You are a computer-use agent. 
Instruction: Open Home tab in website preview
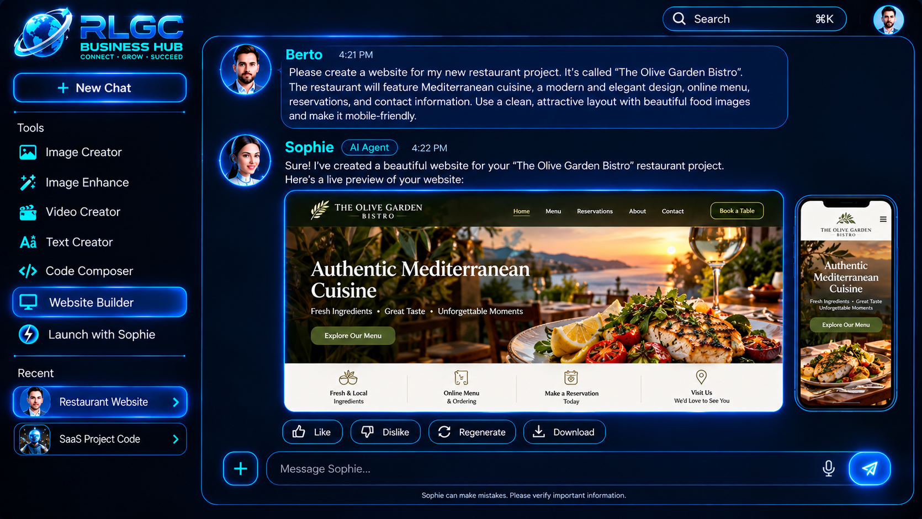[521, 211]
